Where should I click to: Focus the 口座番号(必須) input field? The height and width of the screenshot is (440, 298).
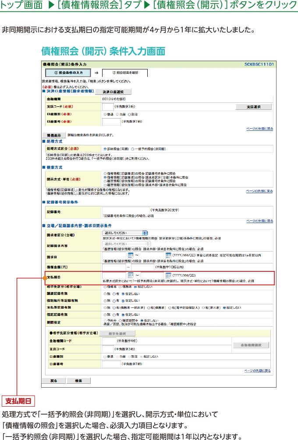(x=111, y=122)
